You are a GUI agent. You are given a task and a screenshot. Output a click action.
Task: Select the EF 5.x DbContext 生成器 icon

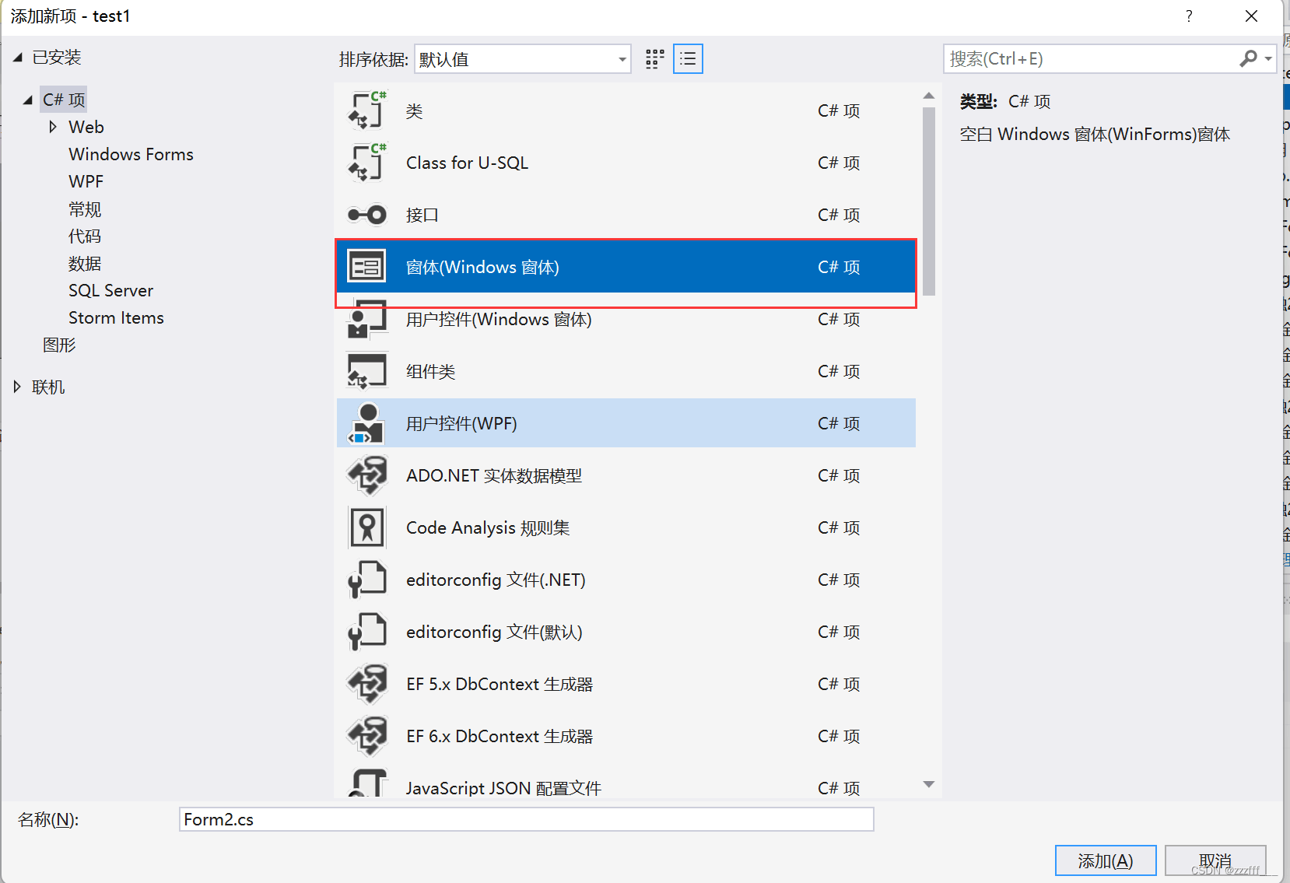coord(367,683)
